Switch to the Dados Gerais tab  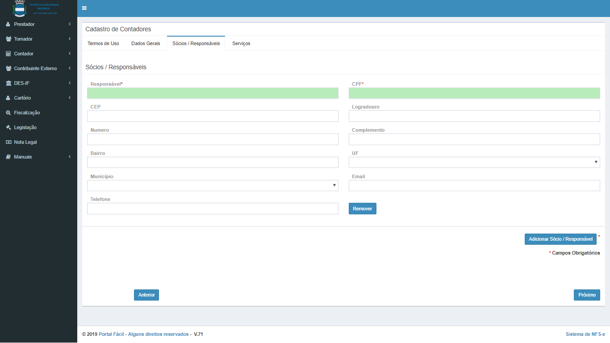[146, 43]
